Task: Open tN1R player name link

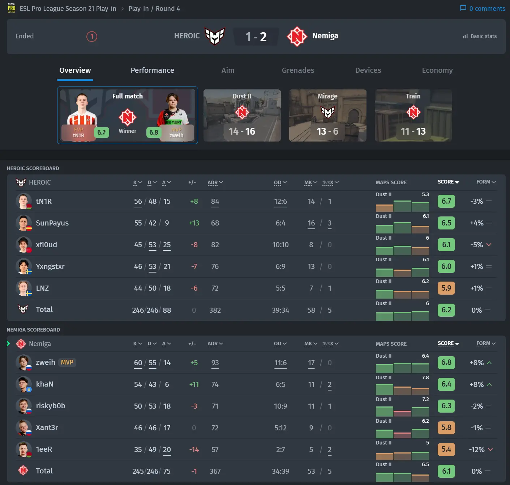Action: (x=44, y=201)
